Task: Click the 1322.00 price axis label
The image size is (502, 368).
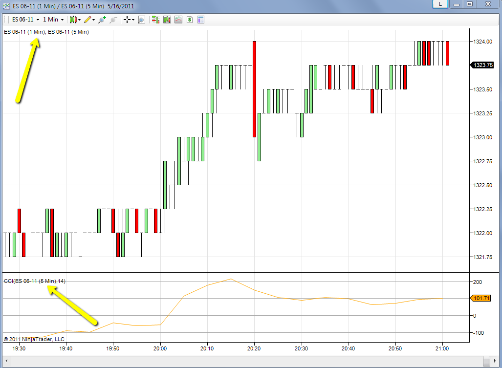Action: coord(483,233)
